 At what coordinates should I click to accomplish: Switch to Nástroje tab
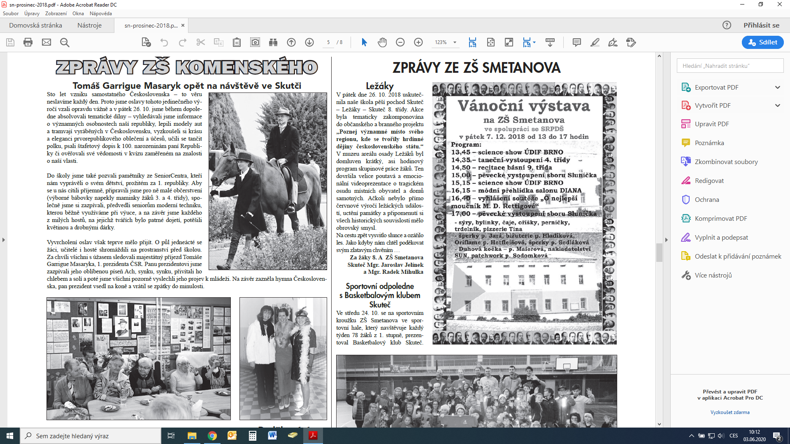[89, 25]
